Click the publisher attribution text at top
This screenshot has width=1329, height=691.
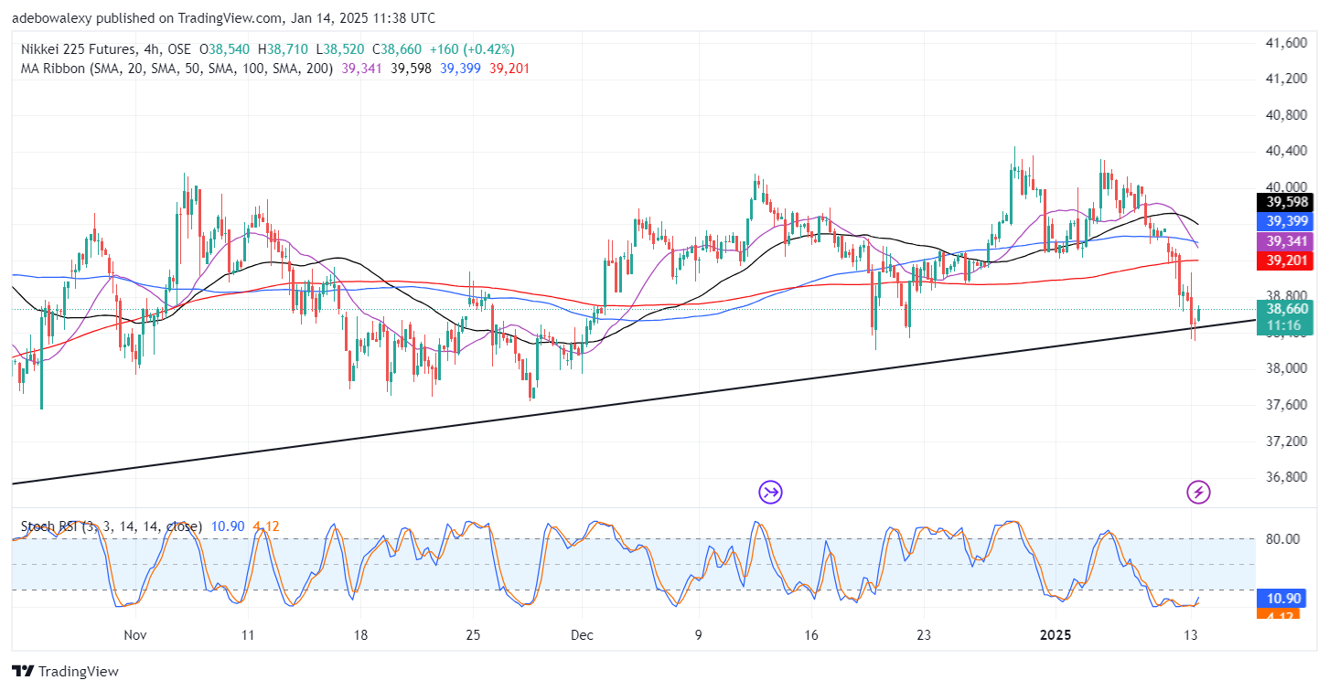coord(224,18)
